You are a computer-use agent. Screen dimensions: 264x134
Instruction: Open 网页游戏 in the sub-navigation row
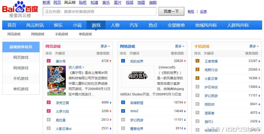[14, 34]
